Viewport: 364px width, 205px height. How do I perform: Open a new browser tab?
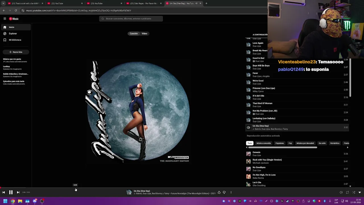(x=206, y=3)
